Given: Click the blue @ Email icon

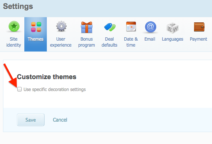Looking at the screenshot, I should tap(151, 27).
